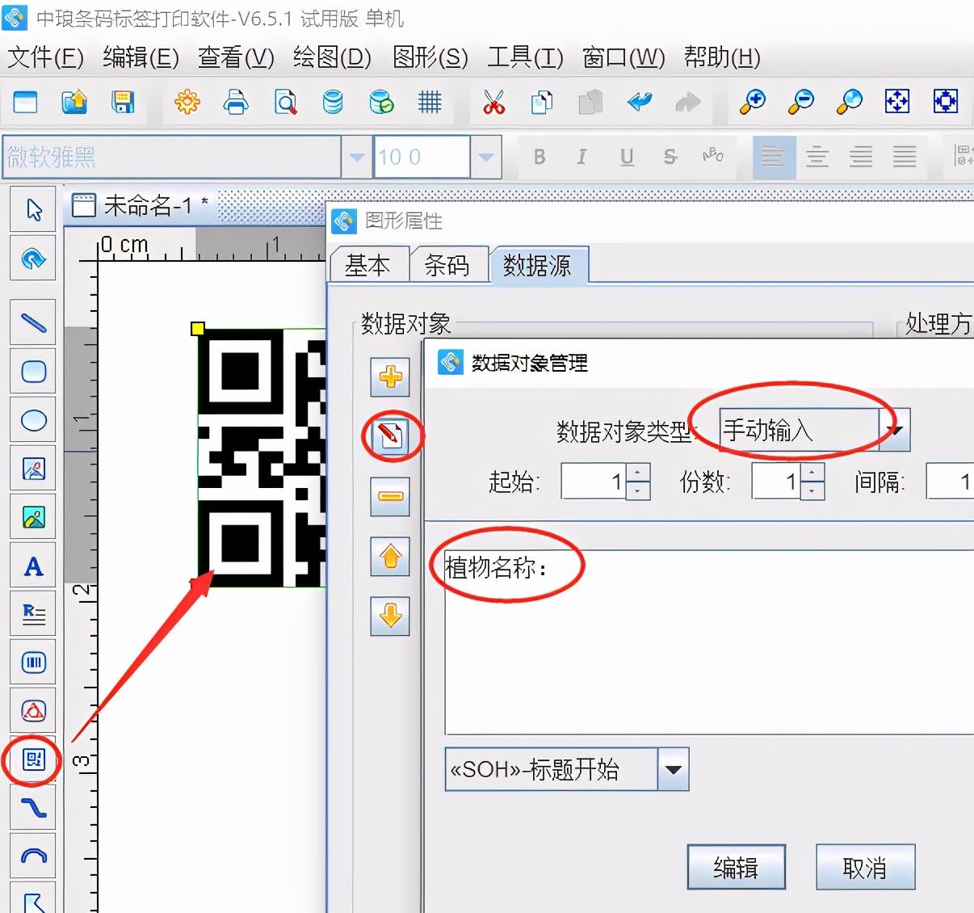Open the database settings icon

[333, 102]
